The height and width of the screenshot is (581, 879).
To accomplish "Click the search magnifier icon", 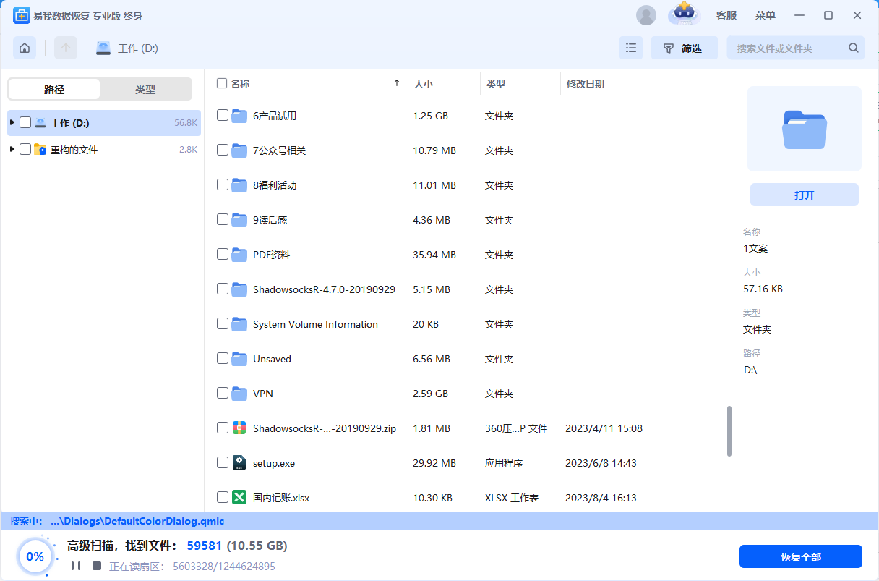I will click(x=853, y=47).
